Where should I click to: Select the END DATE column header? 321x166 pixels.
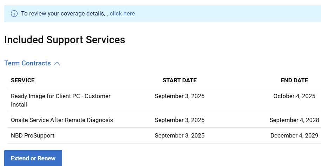point(294,80)
